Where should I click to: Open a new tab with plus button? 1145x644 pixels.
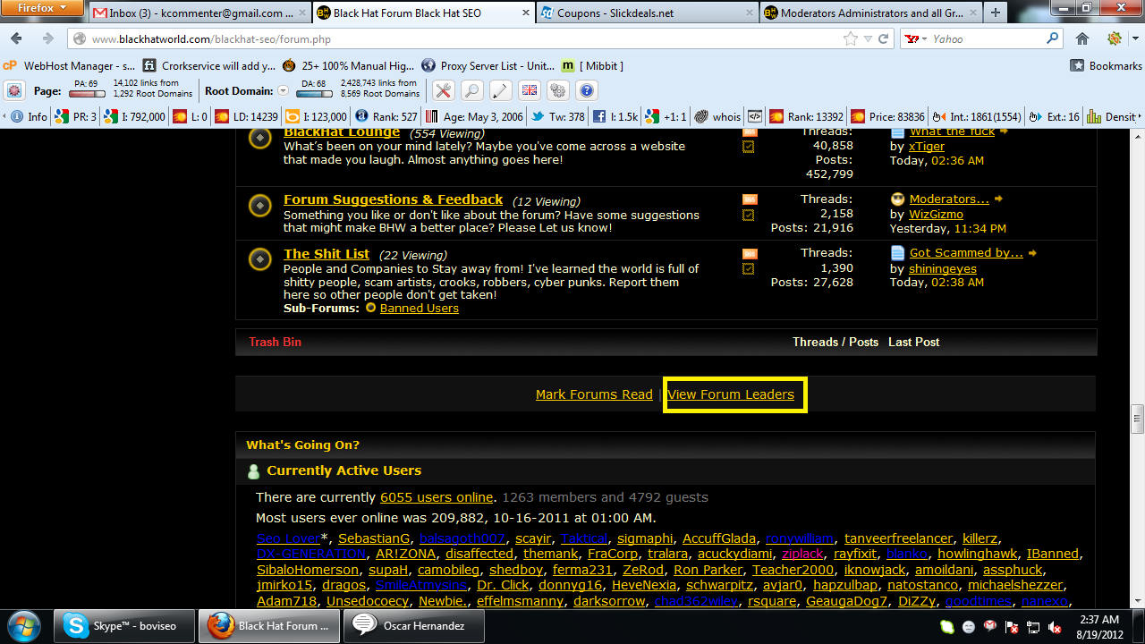pyautogui.click(x=996, y=13)
